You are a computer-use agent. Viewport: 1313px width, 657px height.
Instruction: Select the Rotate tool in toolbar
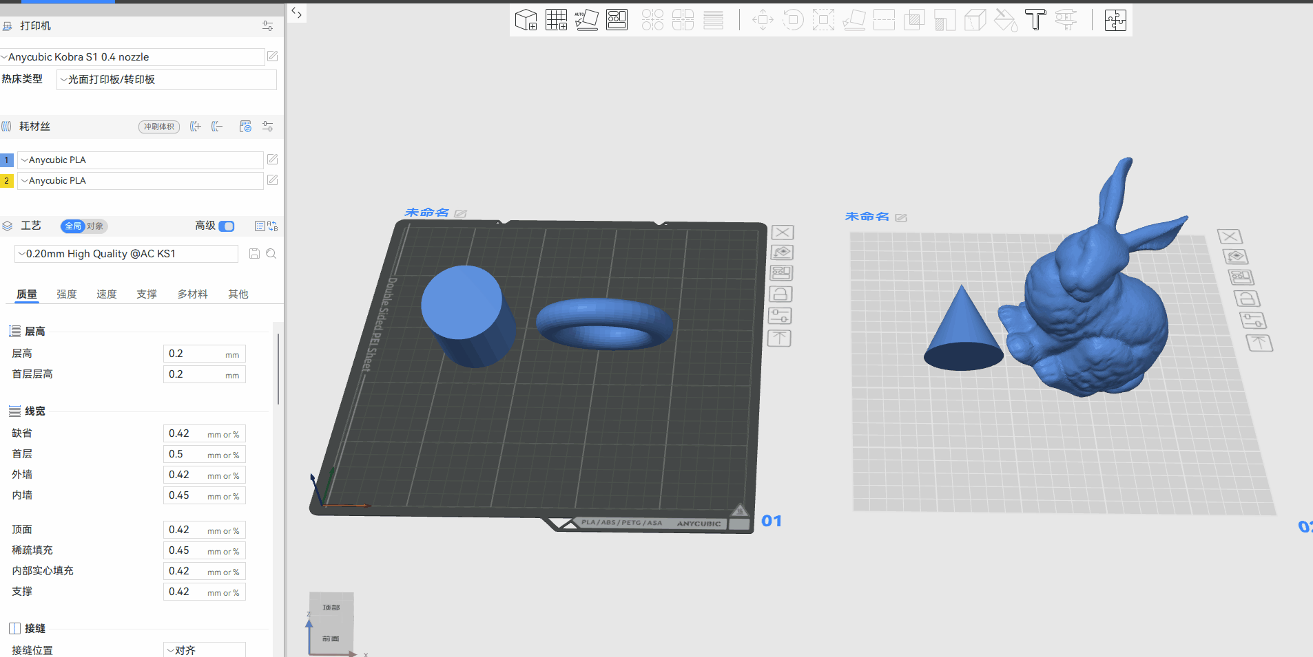[x=793, y=20]
